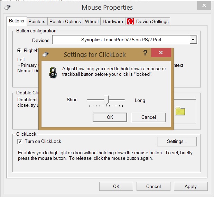Click the Button configuration group label
This screenshot has height=197, width=214.
point(36,31)
